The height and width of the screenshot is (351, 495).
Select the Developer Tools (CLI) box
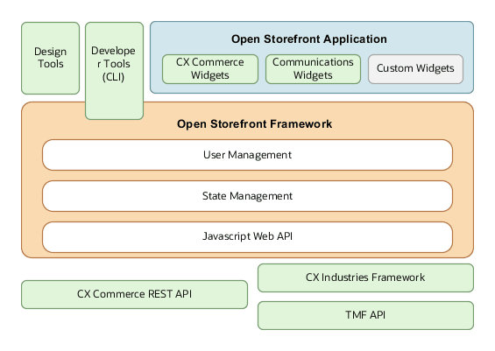pyautogui.click(x=114, y=71)
